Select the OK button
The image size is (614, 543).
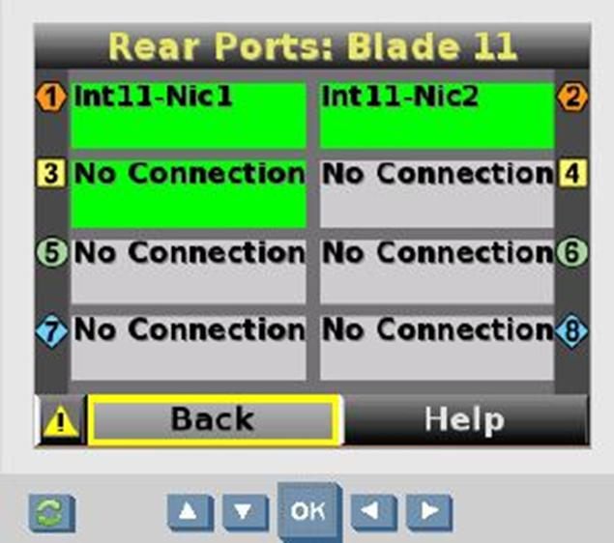pos(309,511)
